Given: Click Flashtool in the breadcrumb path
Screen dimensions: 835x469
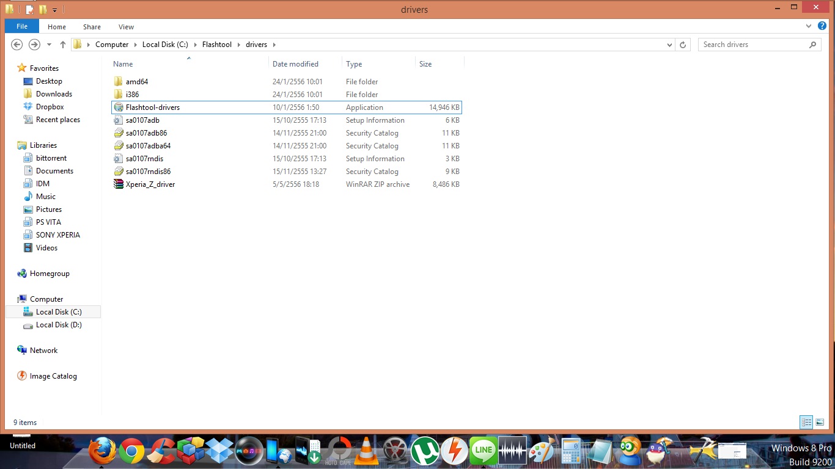Looking at the screenshot, I should (x=217, y=45).
